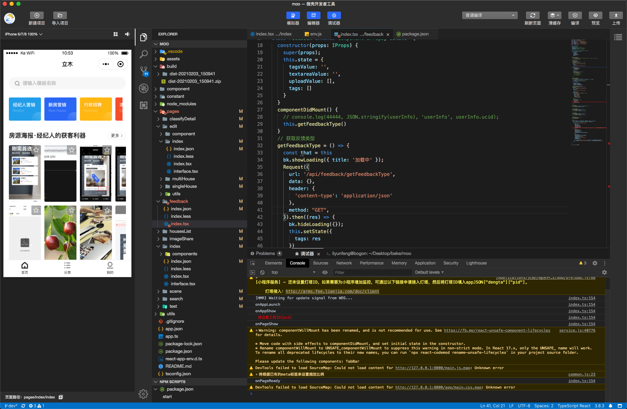Open the Extensions activity bar icon
This screenshot has height=409, width=627.
pyautogui.click(x=144, y=105)
